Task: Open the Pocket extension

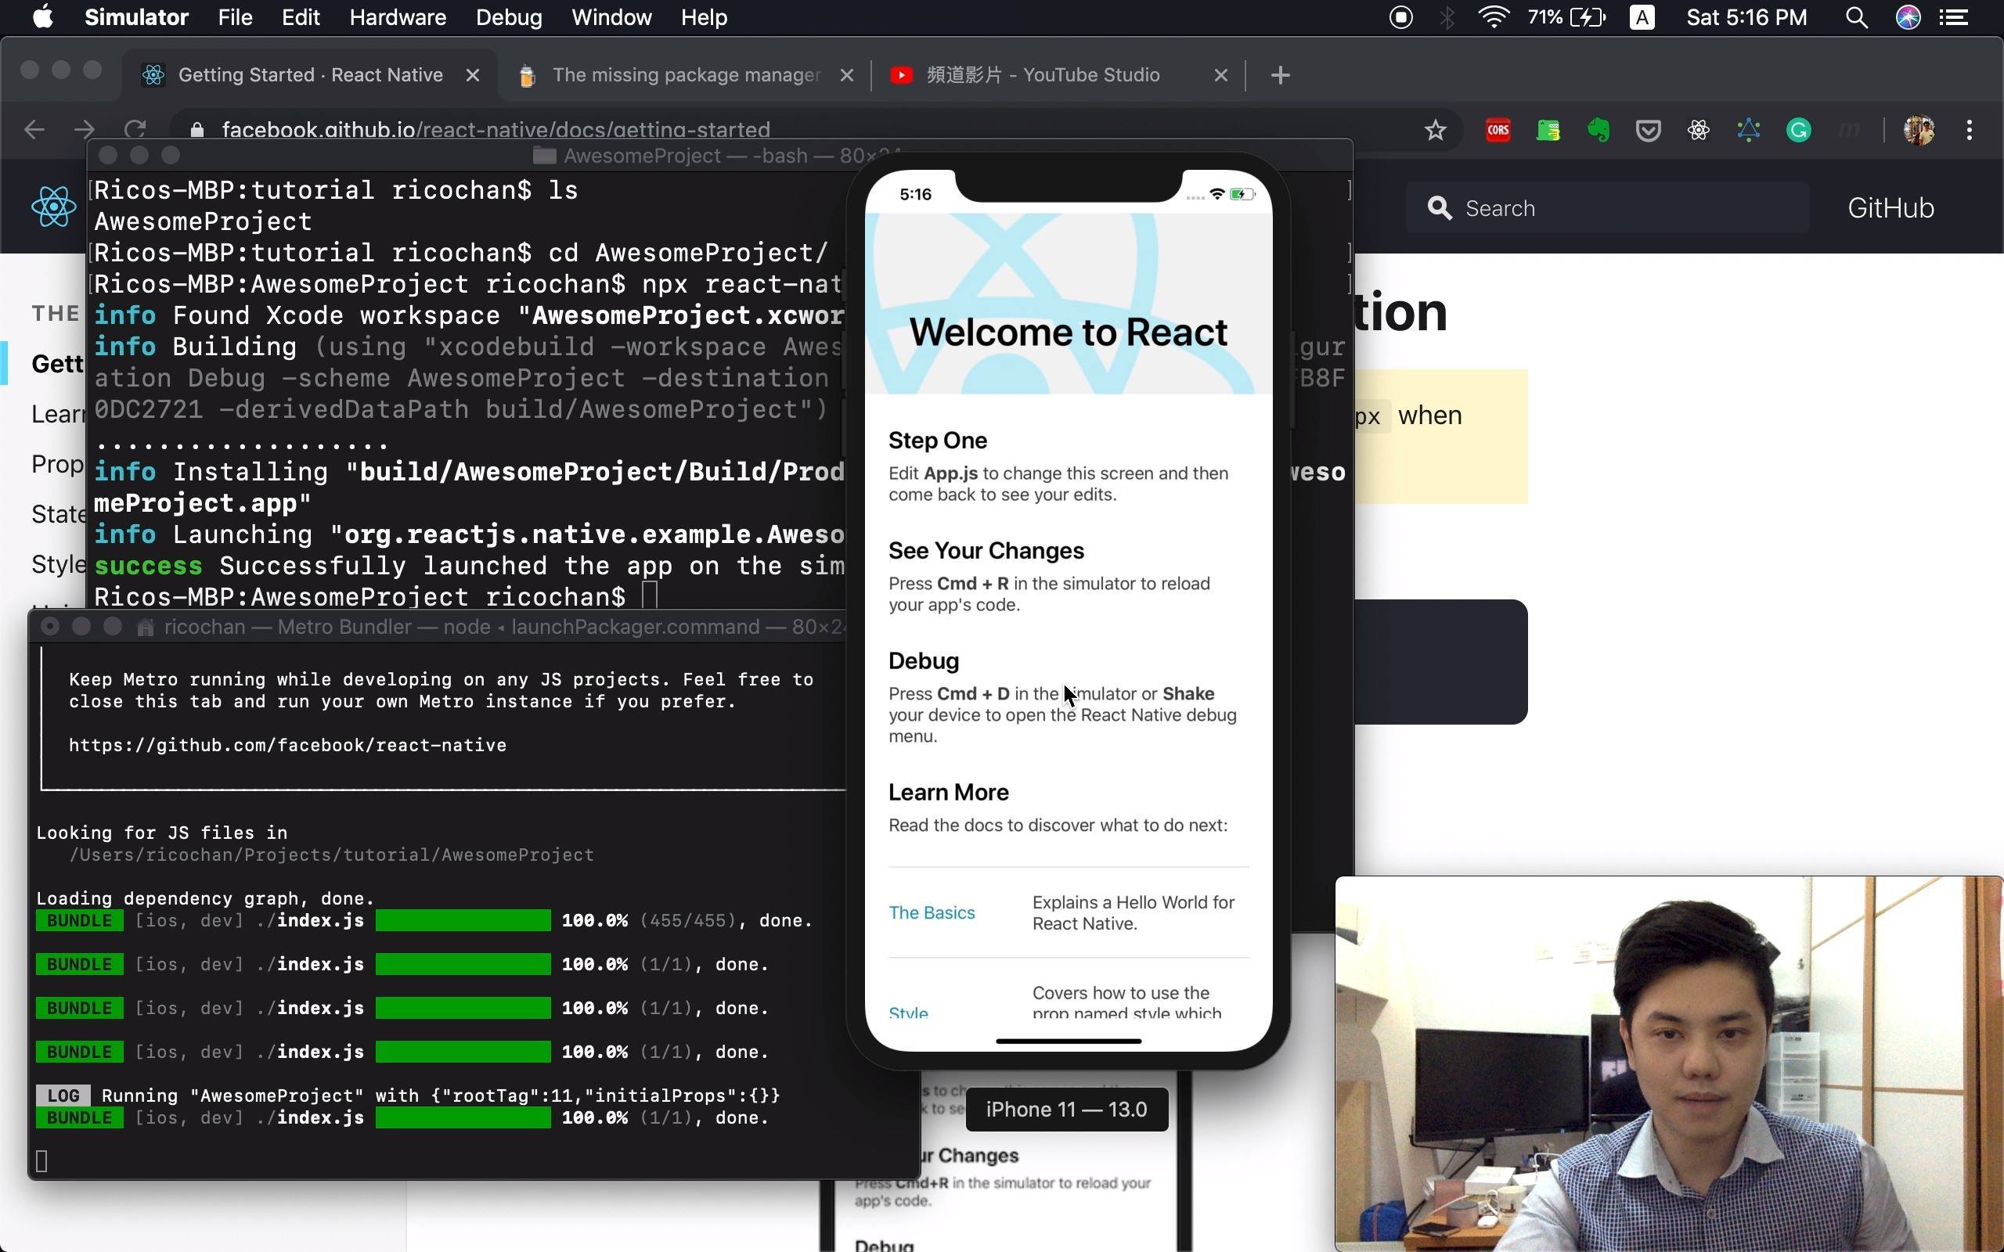Action: pyautogui.click(x=1648, y=130)
